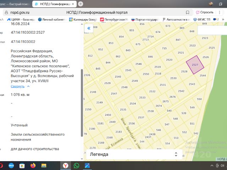This screenshot has height=170, width=227.
Task: Close the НСПД browser tab
Action: [73, 4]
